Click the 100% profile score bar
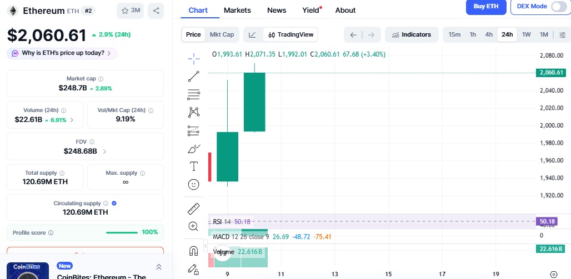571x279 pixels. point(122,232)
